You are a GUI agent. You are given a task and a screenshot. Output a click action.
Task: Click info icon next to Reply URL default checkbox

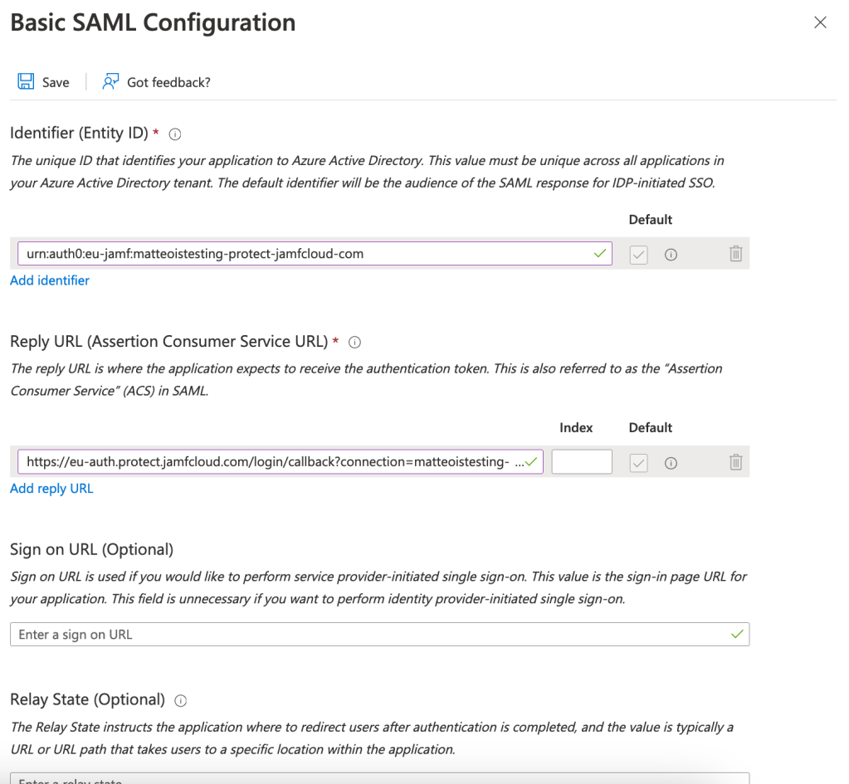[x=671, y=463]
